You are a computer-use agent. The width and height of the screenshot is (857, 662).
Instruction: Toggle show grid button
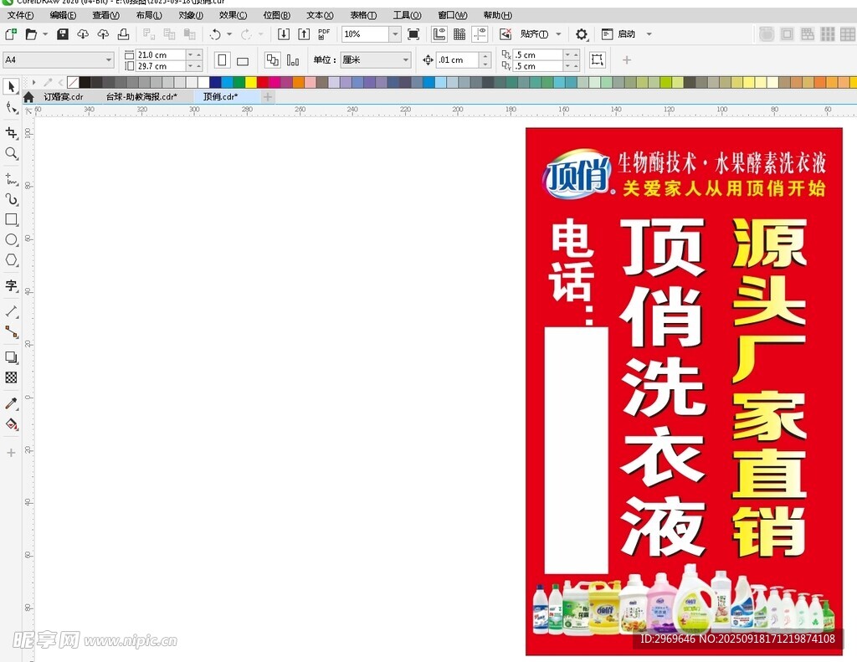point(459,34)
